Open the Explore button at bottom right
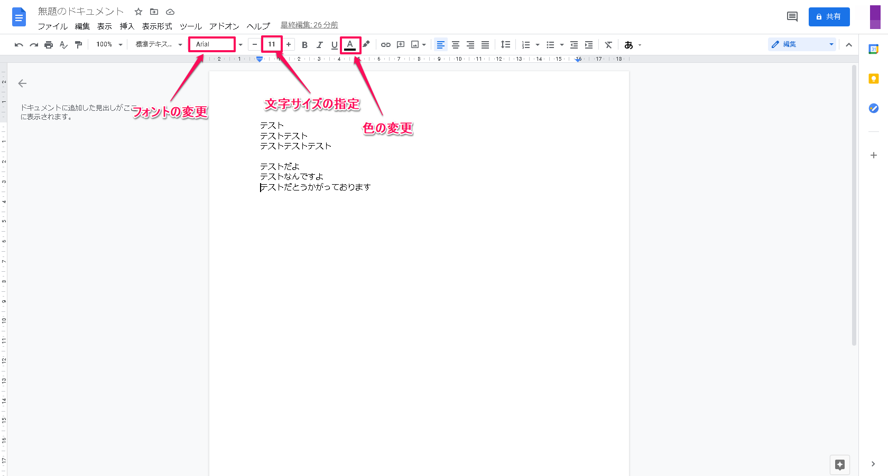Viewport: 888px width, 476px height. (840, 464)
